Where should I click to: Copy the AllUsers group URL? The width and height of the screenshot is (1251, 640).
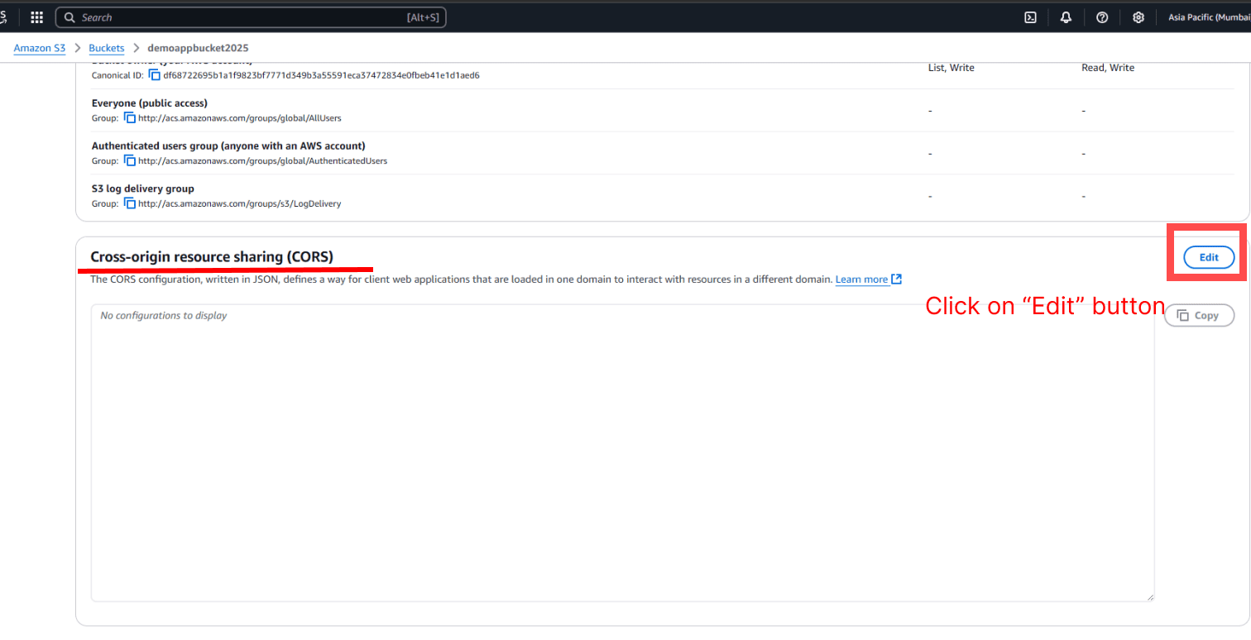pyautogui.click(x=129, y=117)
